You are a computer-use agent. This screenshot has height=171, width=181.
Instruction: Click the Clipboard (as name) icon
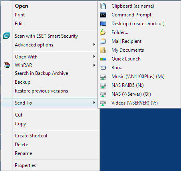(x=103, y=6)
